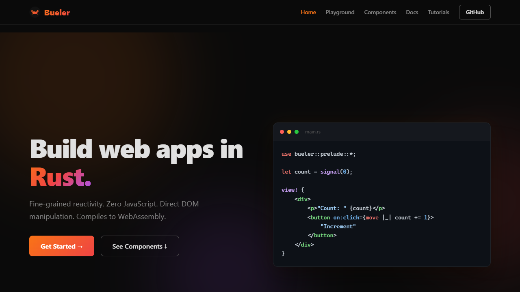Click the Get Started button
This screenshot has height=292, width=520.
click(62, 246)
